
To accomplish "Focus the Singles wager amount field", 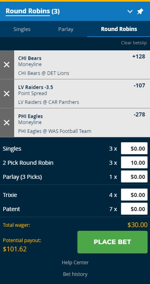I will [134, 149].
